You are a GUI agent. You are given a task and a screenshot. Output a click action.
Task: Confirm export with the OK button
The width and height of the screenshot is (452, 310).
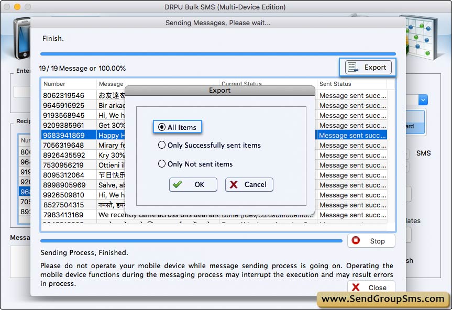tap(193, 184)
